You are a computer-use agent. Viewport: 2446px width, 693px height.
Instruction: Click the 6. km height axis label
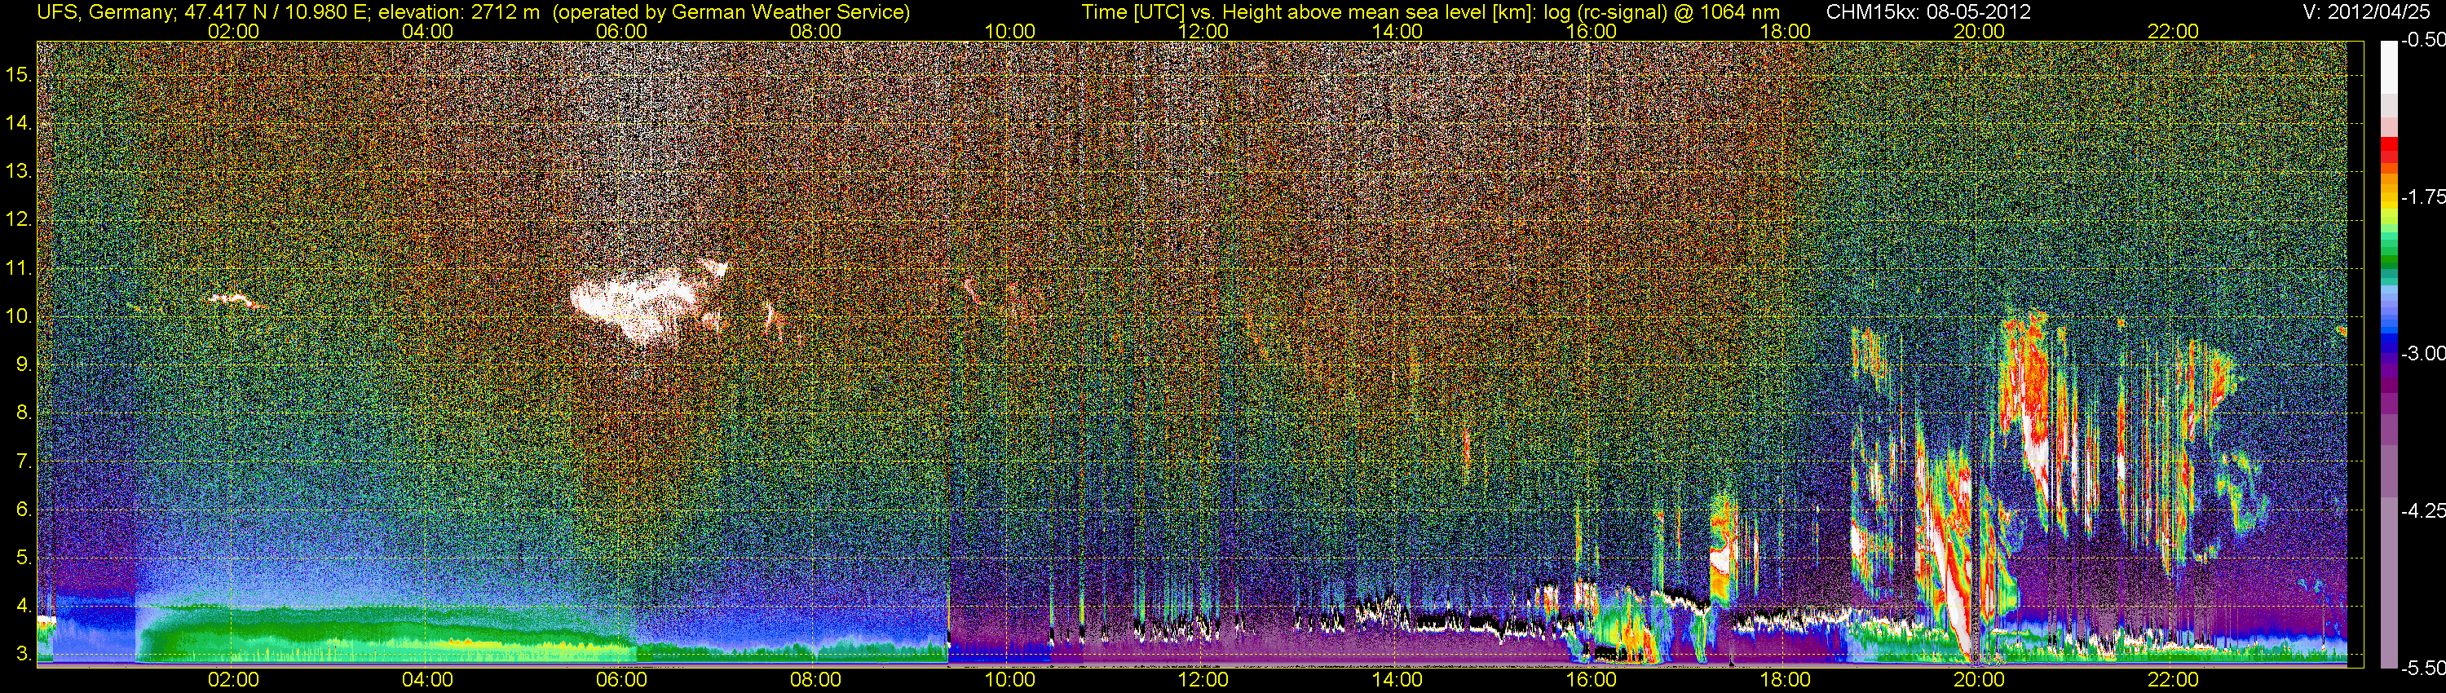point(24,510)
